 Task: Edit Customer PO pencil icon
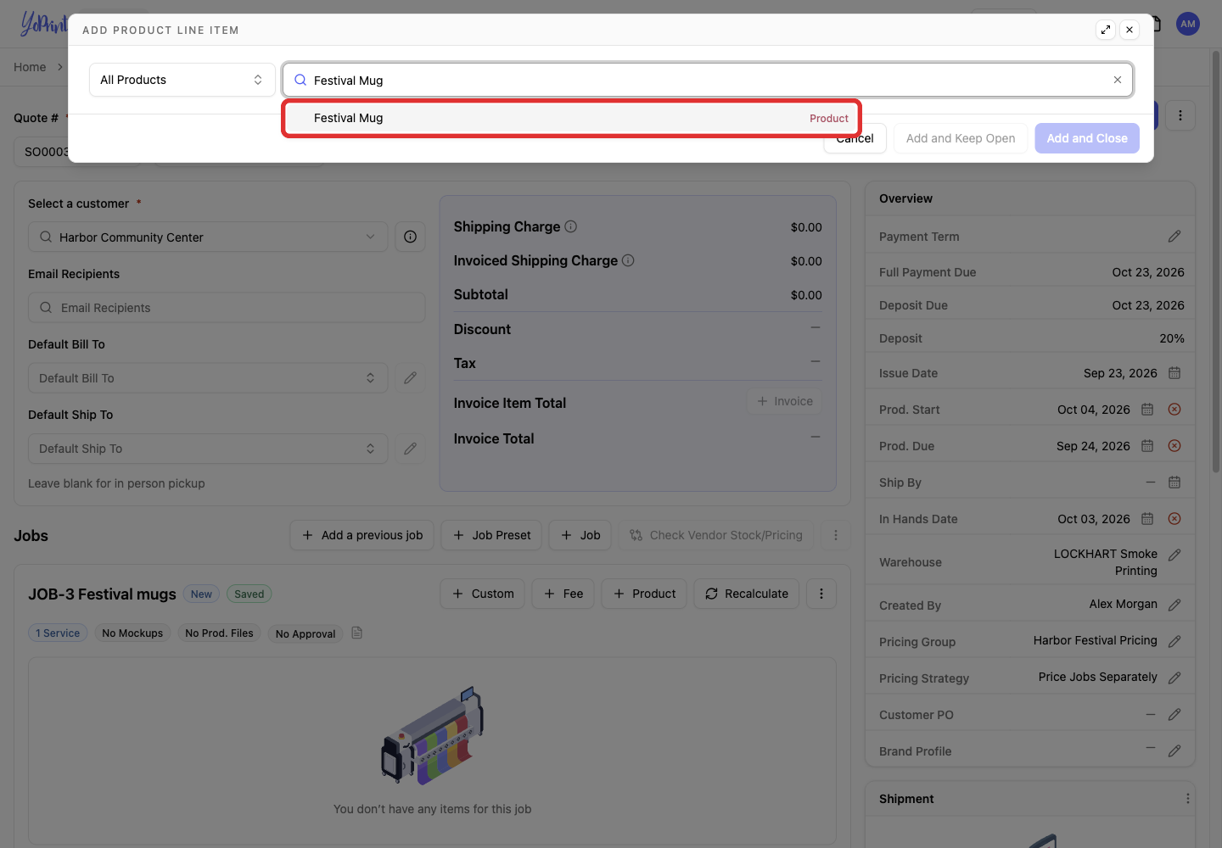click(1174, 715)
